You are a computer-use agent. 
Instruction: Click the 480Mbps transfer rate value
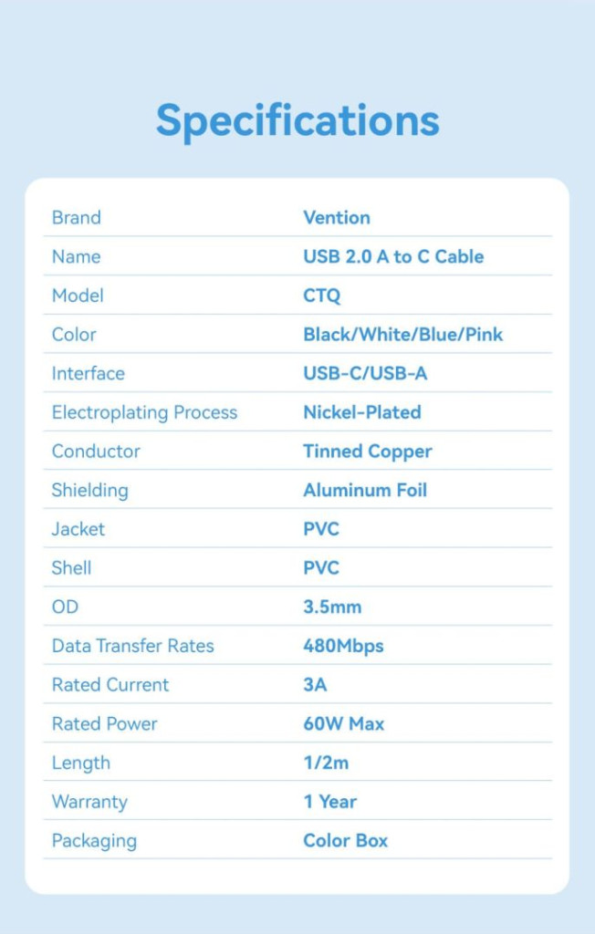pyautogui.click(x=343, y=647)
